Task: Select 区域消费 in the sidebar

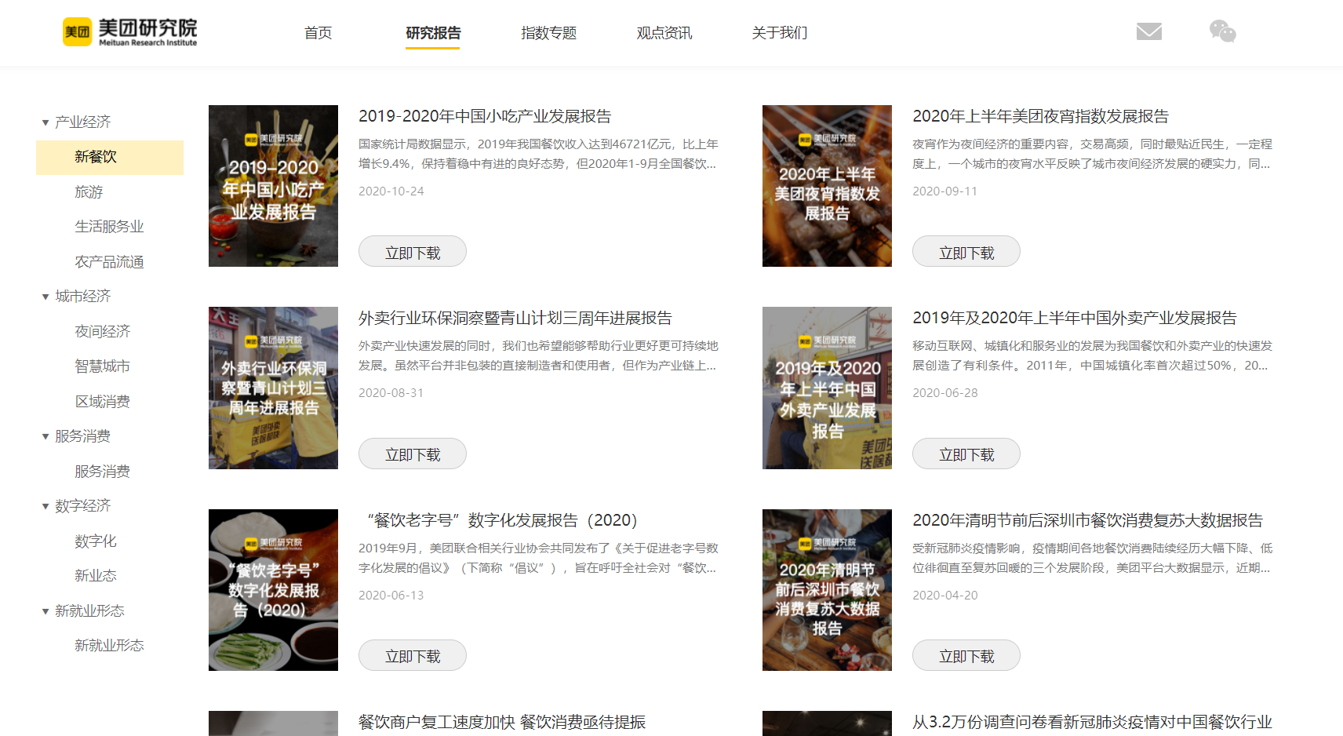Action: [x=102, y=402]
